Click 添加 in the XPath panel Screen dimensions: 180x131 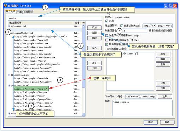163,54
